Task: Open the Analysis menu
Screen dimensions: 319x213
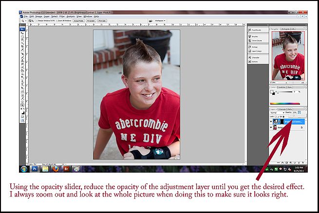Action: [x=71, y=17]
